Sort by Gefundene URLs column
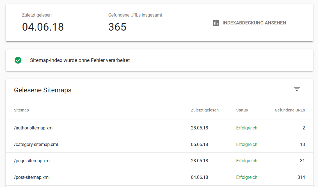The height and width of the screenshot is (187, 318). point(290,110)
